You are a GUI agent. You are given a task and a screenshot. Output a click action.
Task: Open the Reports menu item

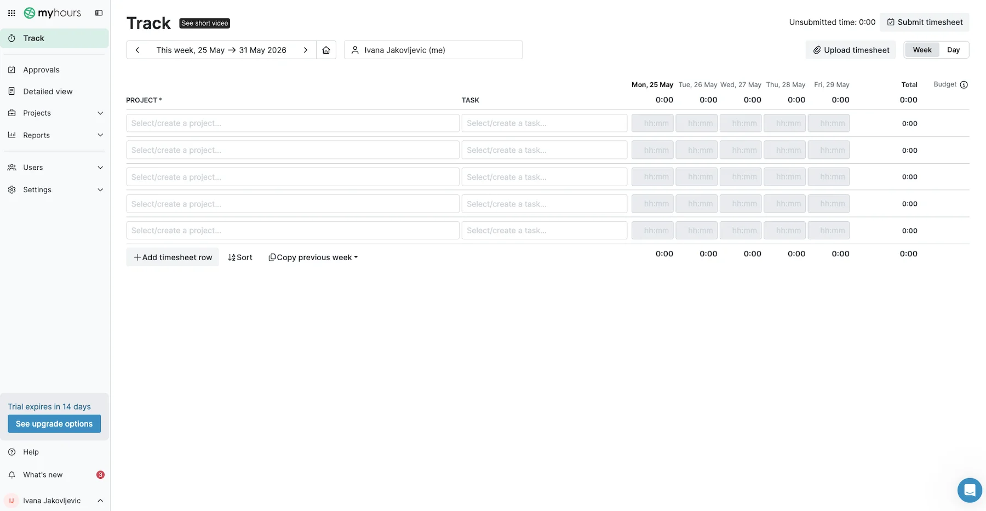click(x=36, y=135)
